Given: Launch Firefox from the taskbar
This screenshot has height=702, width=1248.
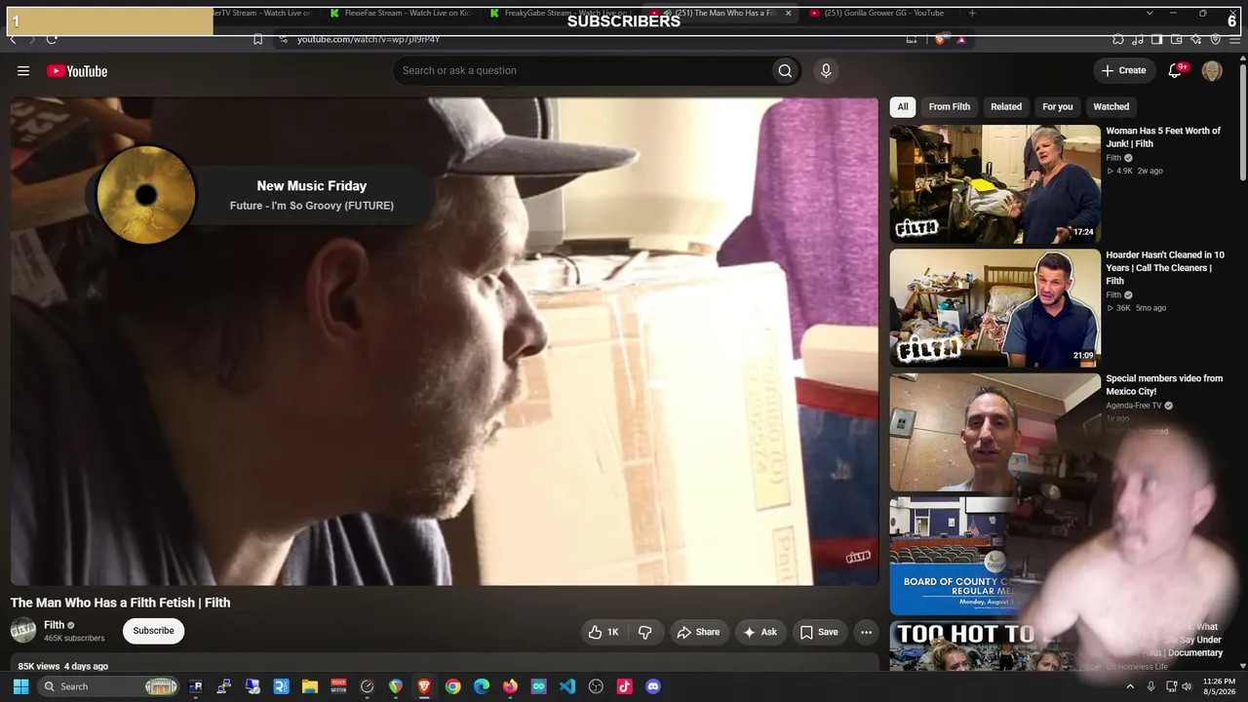Looking at the screenshot, I should (x=510, y=686).
